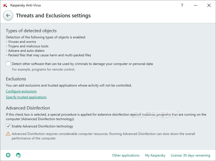This screenshot has width=216, height=161.
Task: View License: 30 days remaining
Action: 190,155
